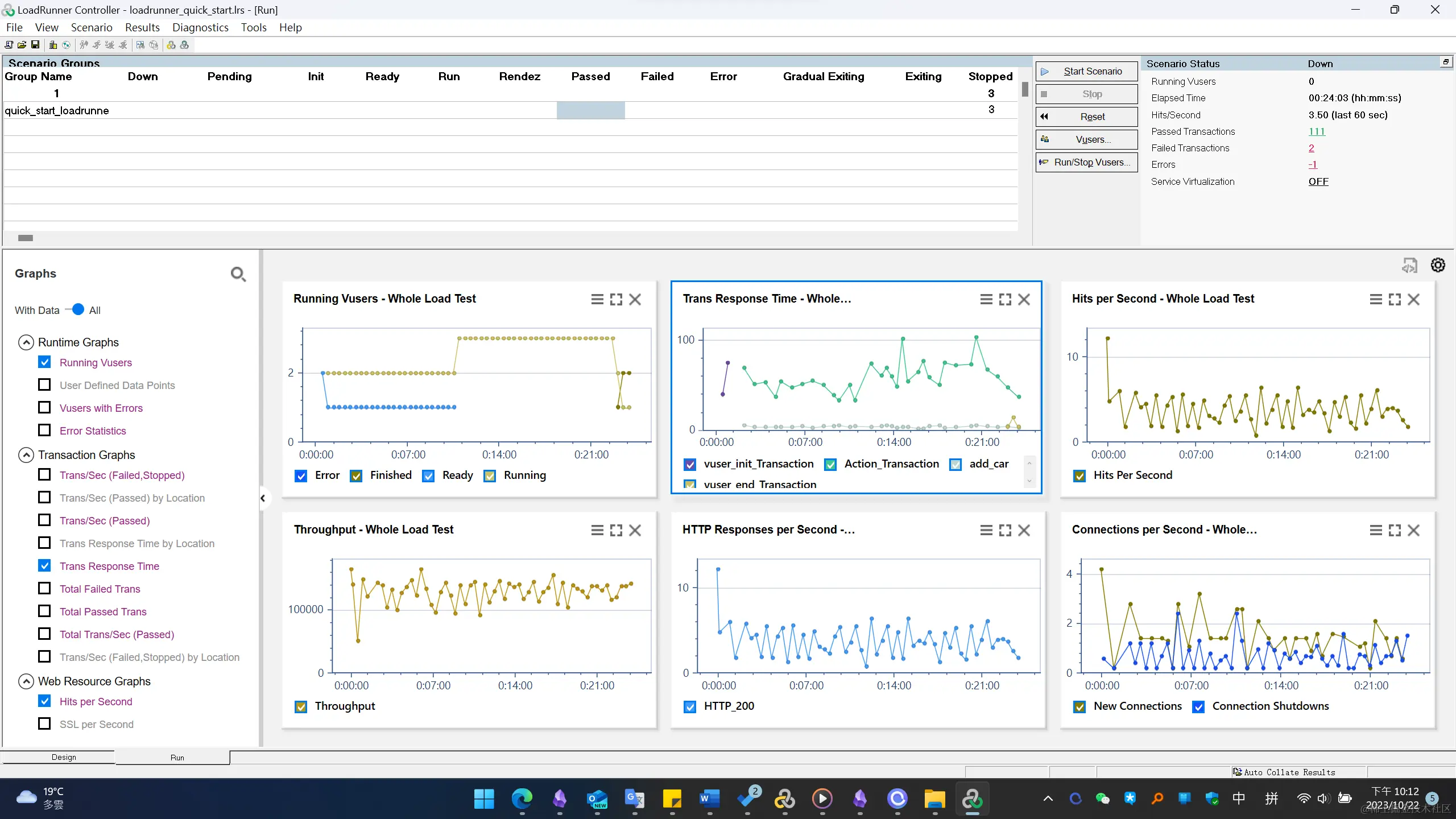The width and height of the screenshot is (1456, 819).
Task: Click the New Scenario toolbar icon
Action: point(9,44)
